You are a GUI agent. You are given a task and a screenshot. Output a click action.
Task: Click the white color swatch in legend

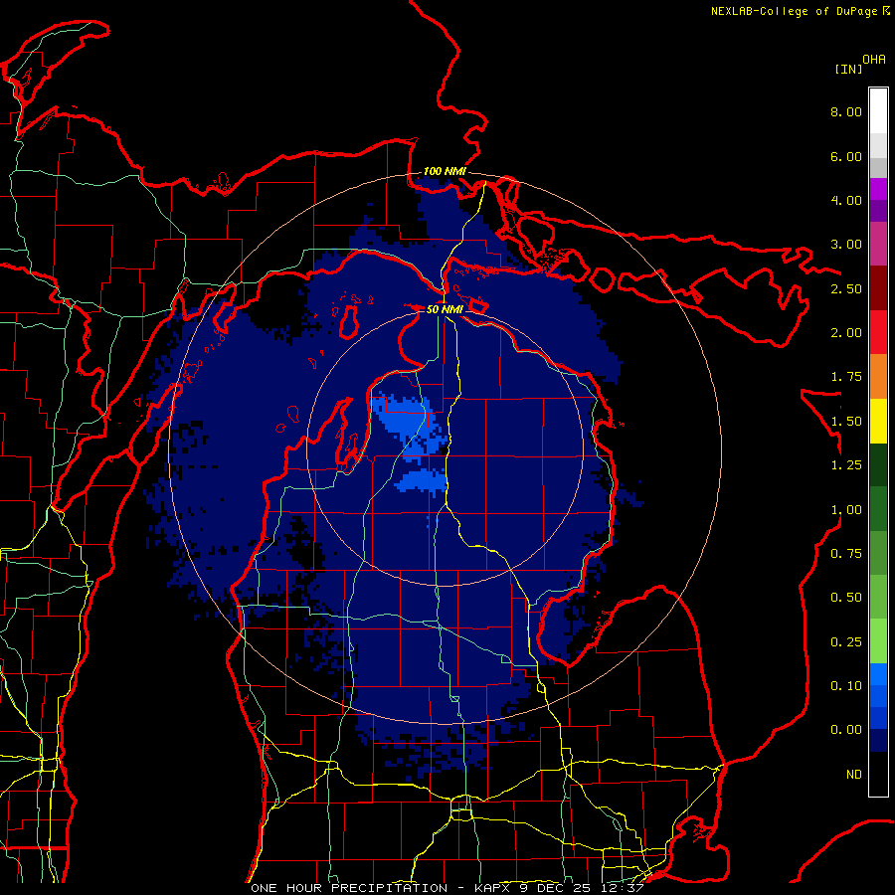pyautogui.click(x=878, y=111)
